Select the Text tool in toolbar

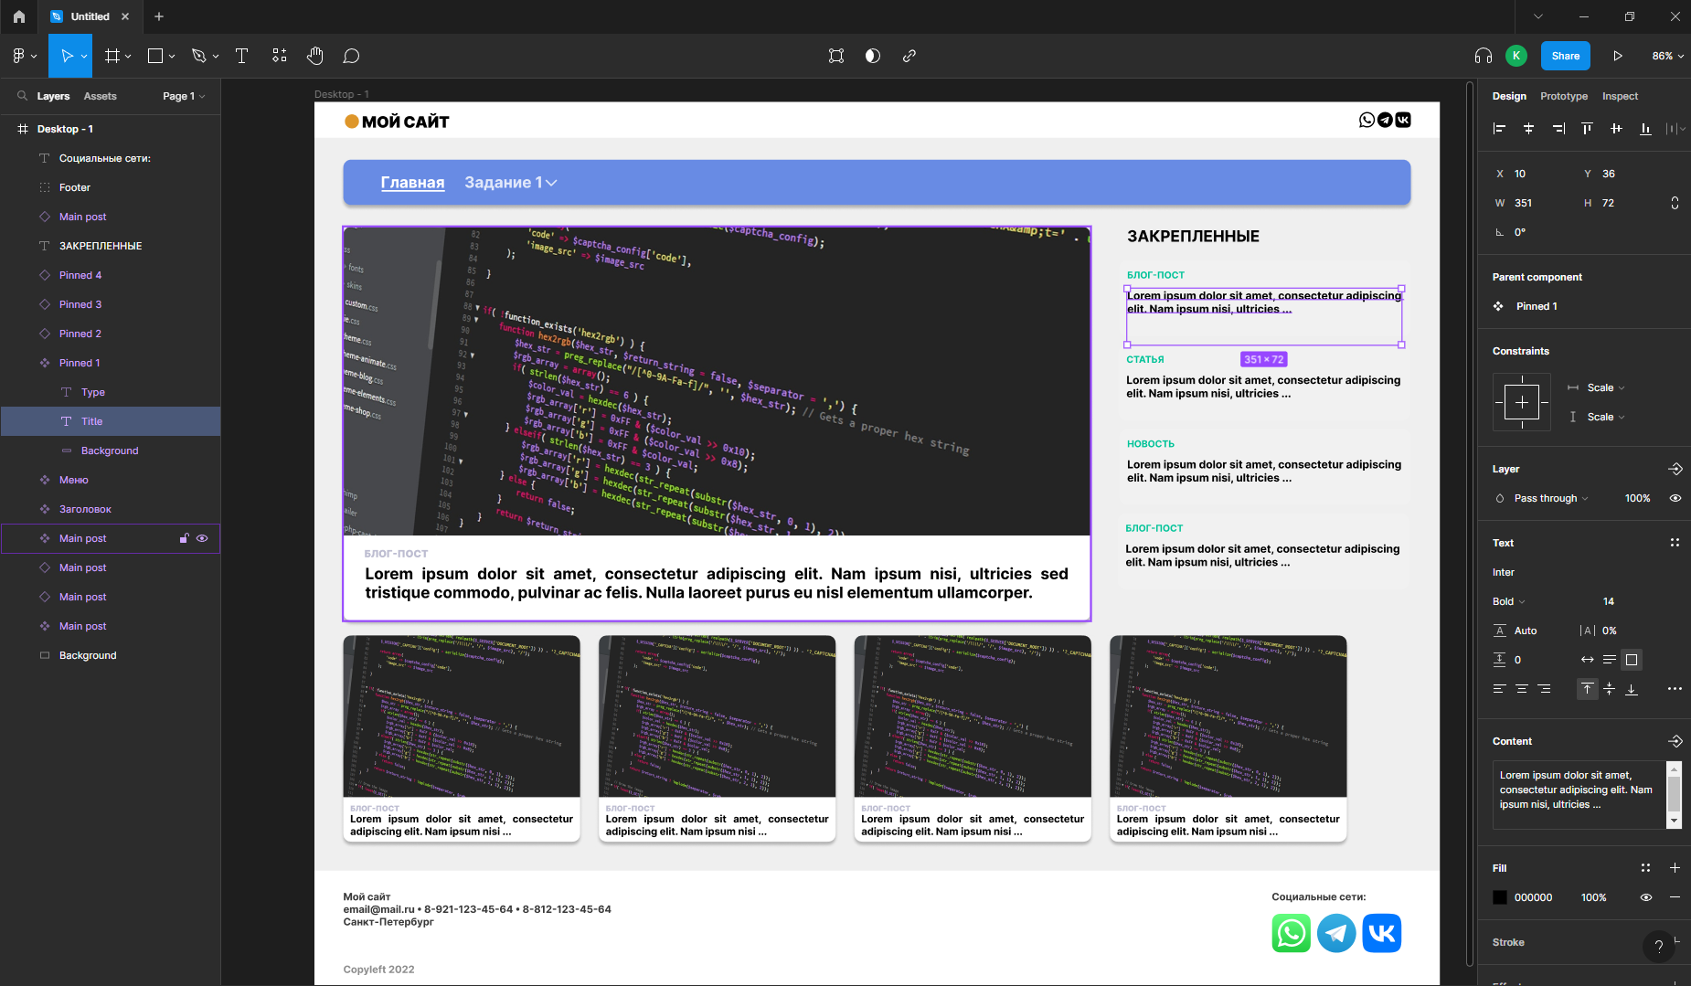(x=241, y=56)
